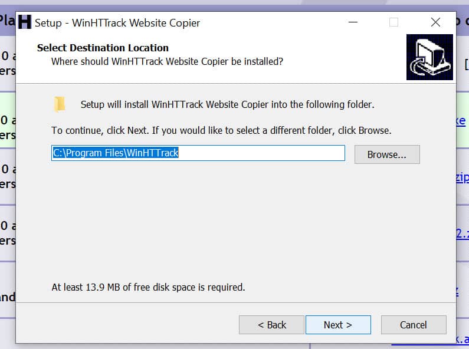Click the 'Setup - WinHTTrack Website Copier' title bar text
Screen dimensions: 469x349
[117, 23]
